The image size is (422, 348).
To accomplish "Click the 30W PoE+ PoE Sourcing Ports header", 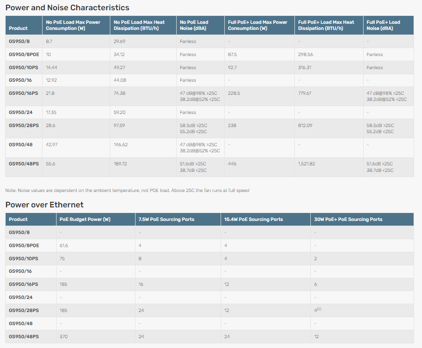I will coord(348,219).
